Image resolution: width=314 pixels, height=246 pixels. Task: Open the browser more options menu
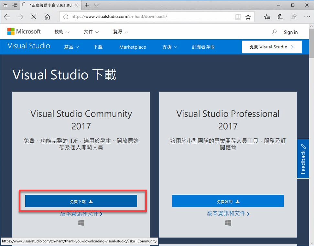(307, 17)
